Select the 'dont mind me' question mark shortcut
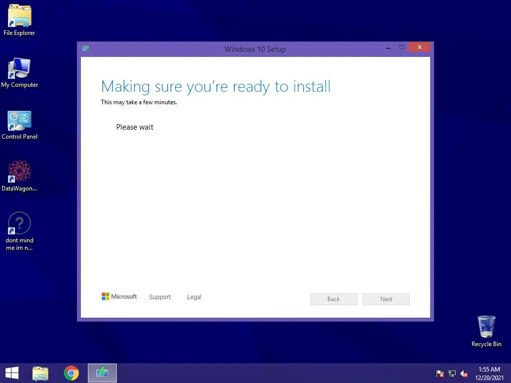This screenshot has height=383, width=511. coord(19,231)
